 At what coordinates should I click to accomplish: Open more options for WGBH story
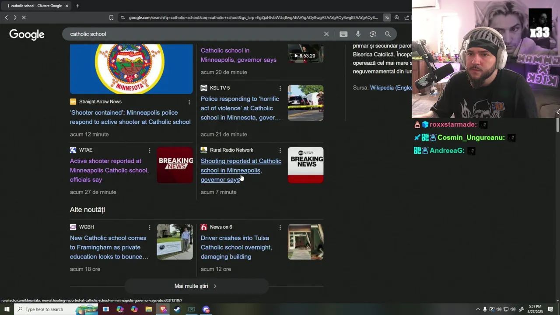[149, 227]
